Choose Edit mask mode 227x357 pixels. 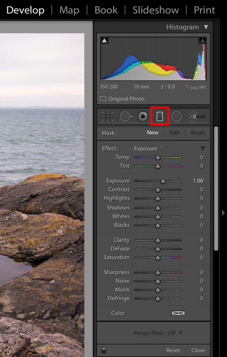[175, 133]
